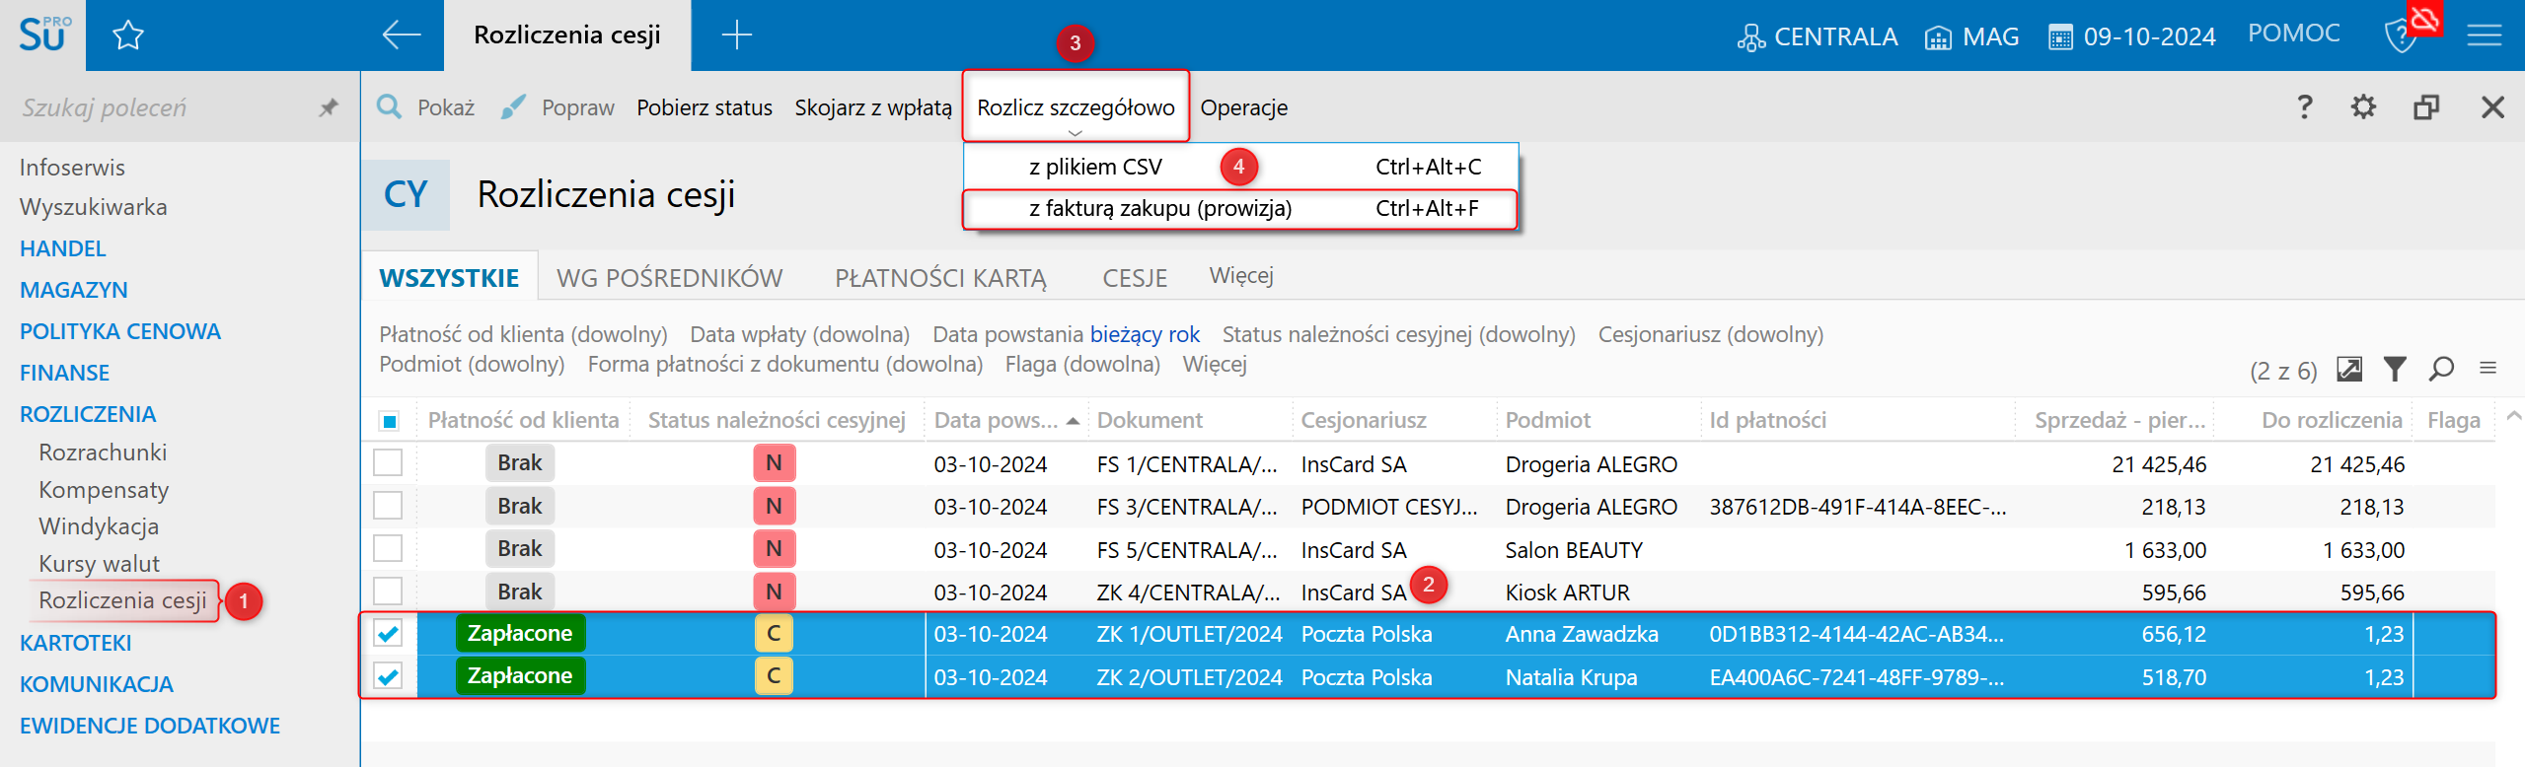
Task: Open a new tab with plus icon
Action: (736, 35)
